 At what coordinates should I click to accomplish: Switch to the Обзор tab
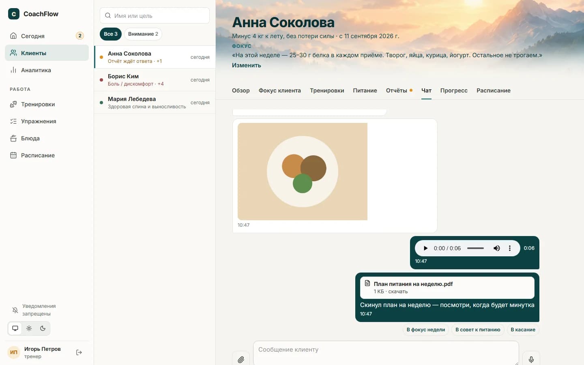[x=241, y=90]
